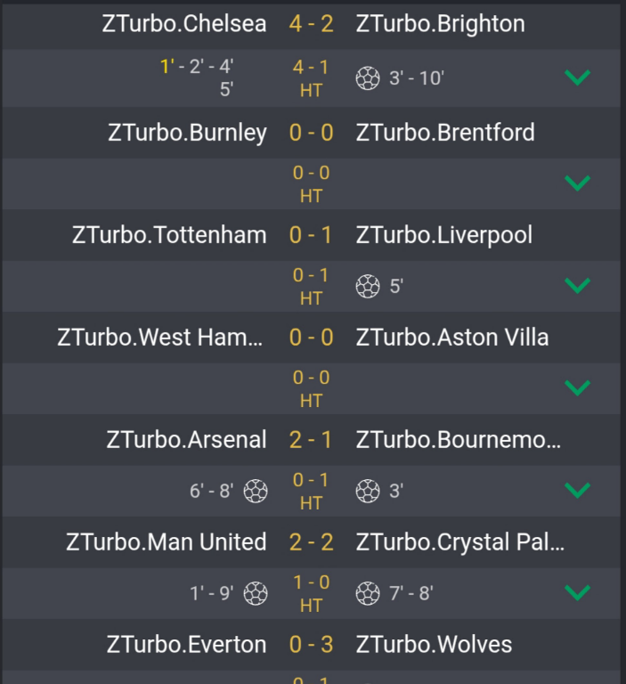Click Crystal Palace's 7' - 8' ball icon

coord(368,593)
